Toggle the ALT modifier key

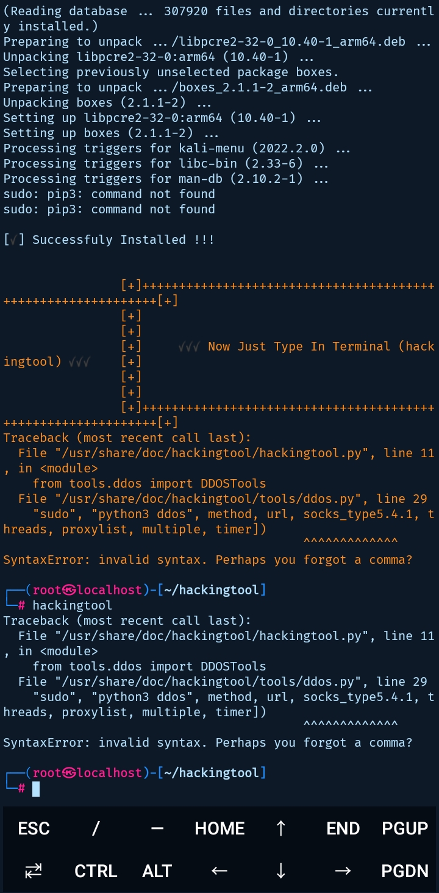pos(157,870)
